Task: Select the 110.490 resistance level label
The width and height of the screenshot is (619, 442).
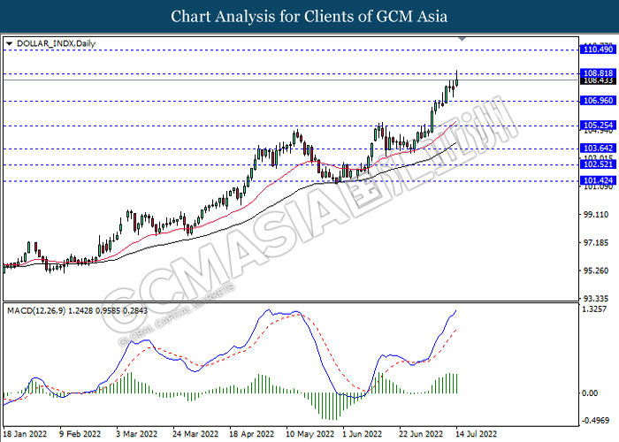Action: [598, 50]
